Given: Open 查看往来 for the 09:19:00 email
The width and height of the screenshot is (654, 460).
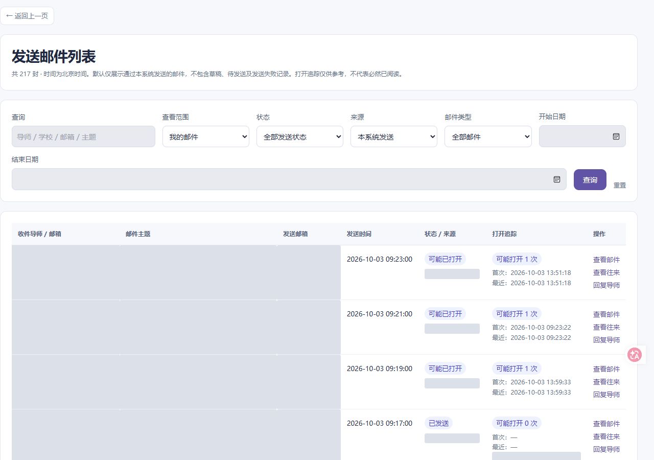Looking at the screenshot, I should [606, 382].
